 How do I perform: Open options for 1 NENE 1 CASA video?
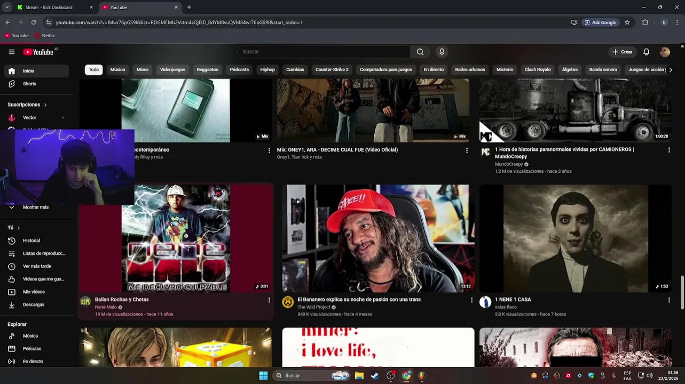click(669, 300)
